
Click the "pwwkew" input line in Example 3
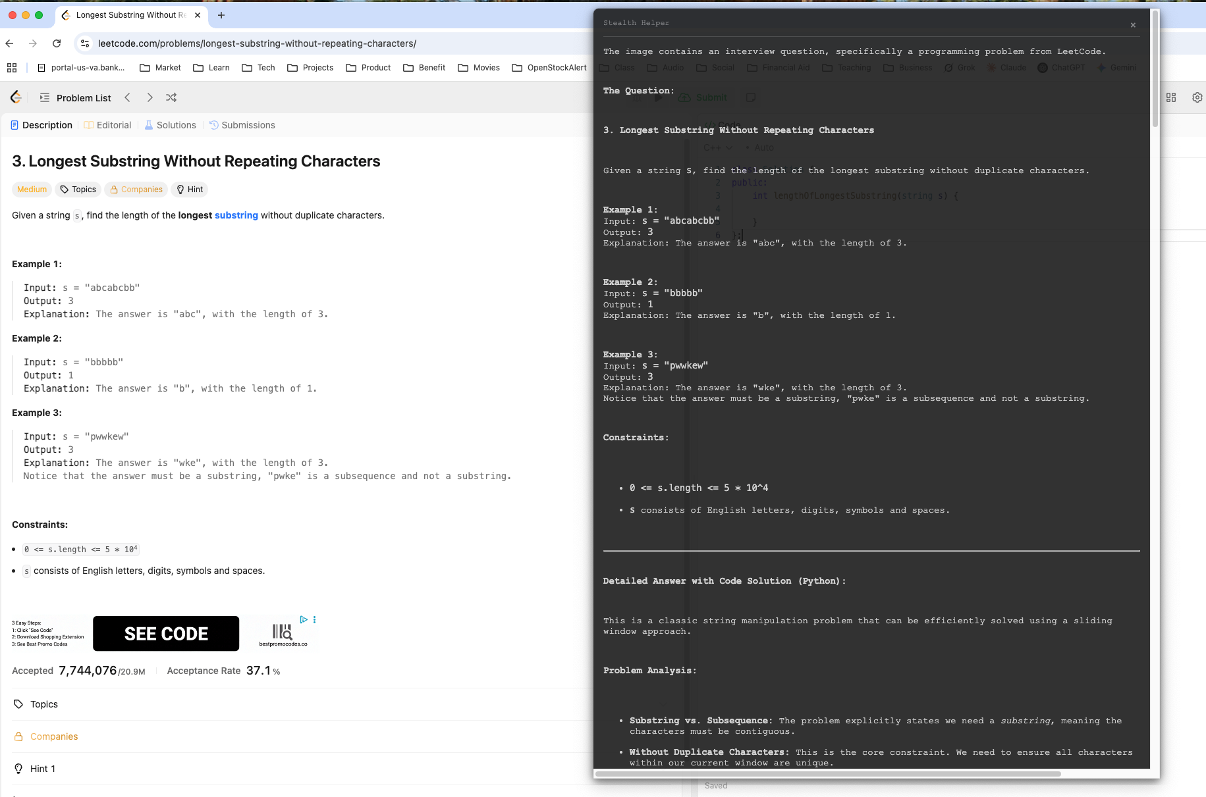pos(76,436)
